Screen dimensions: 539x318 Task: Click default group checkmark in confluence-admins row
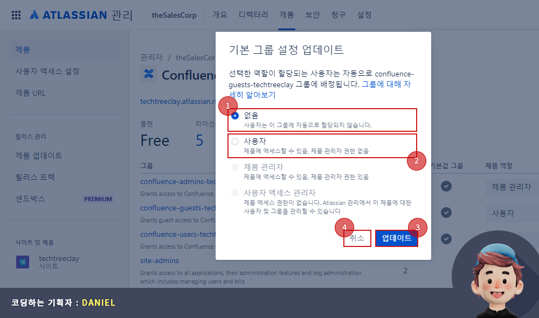pos(446,186)
